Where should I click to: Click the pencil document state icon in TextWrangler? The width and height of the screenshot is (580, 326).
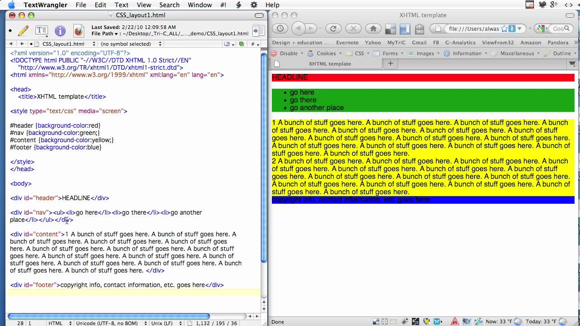23,31
